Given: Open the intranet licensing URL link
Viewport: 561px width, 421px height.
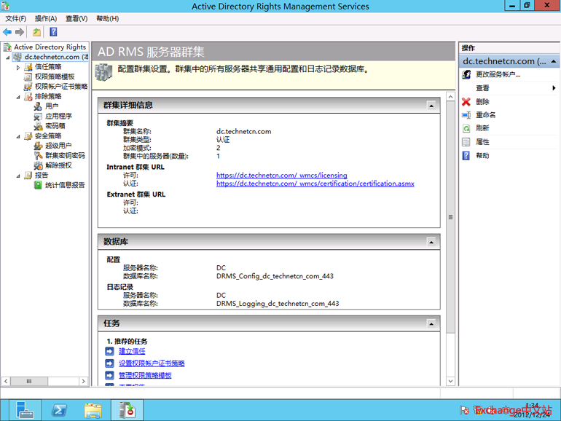Looking at the screenshot, I should click(x=281, y=176).
